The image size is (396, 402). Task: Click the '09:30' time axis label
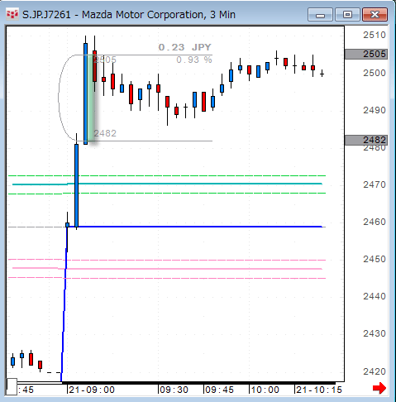[x=174, y=390]
